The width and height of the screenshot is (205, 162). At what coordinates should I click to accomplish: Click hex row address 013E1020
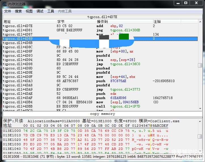click(x=12, y=140)
